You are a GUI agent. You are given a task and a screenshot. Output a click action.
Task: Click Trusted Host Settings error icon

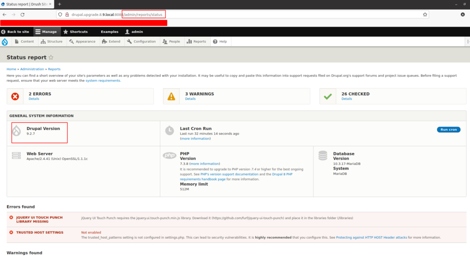click(11, 232)
